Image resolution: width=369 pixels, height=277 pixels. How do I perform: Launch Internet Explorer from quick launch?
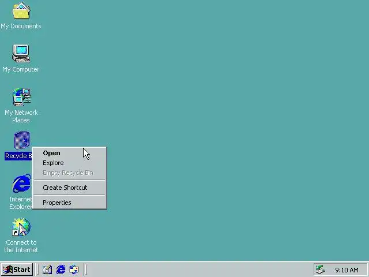point(61,269)
